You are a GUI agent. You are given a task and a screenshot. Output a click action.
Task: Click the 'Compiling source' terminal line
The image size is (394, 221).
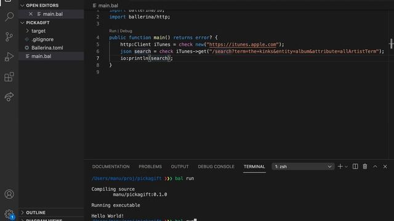113,189
